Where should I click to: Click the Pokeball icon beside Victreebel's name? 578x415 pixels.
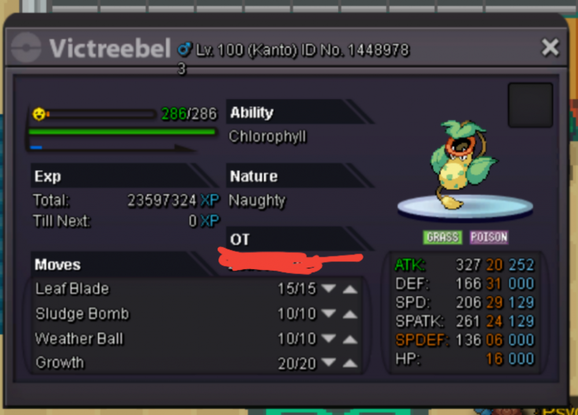coord(26,48)
